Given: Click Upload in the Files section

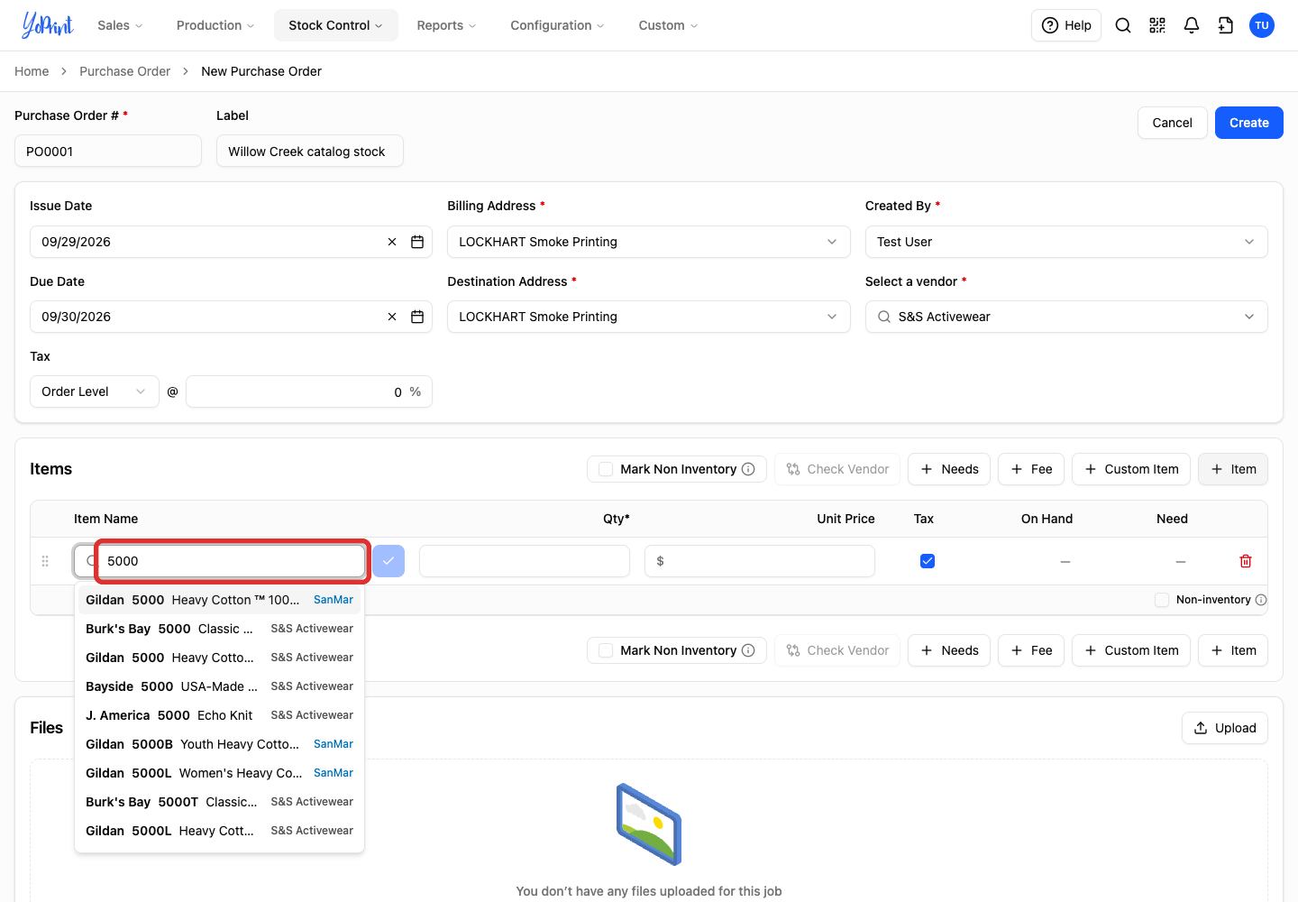Looking at the screenshot, I should pos(1225,728).
